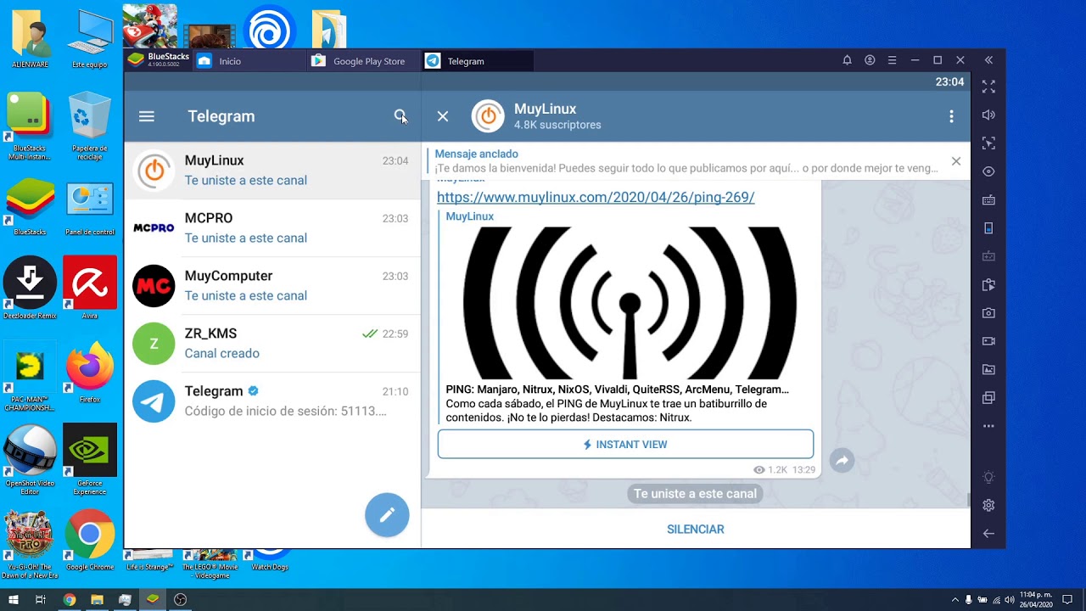Open multi-instance manager sidebar icon
This screenshot has height=611, width=1086.
click(x=988, y=398)
